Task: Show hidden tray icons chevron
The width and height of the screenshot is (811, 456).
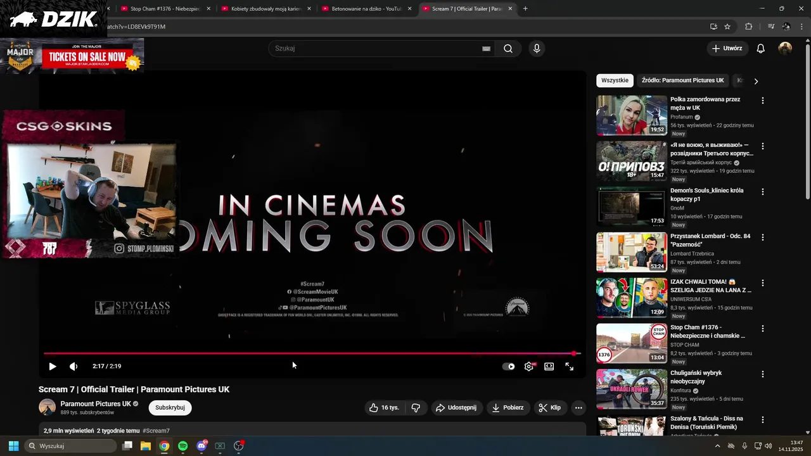Action: coord(717,446)
